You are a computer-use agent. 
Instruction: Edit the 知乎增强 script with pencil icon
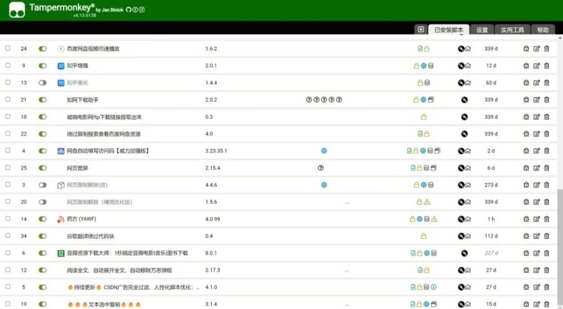pos(537,66)
